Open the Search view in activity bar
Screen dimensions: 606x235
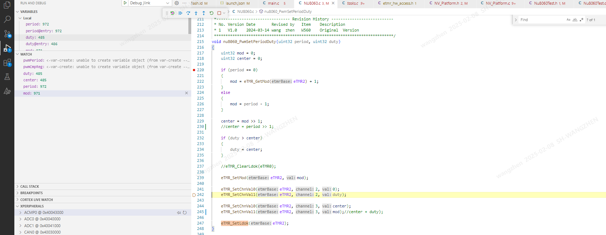(7, 19)
